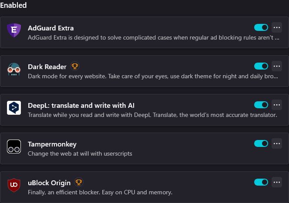The height and width of the screenshot is (203, 289).
Task: Open Tampermonkey's more options menu
Action: point(277,143)
